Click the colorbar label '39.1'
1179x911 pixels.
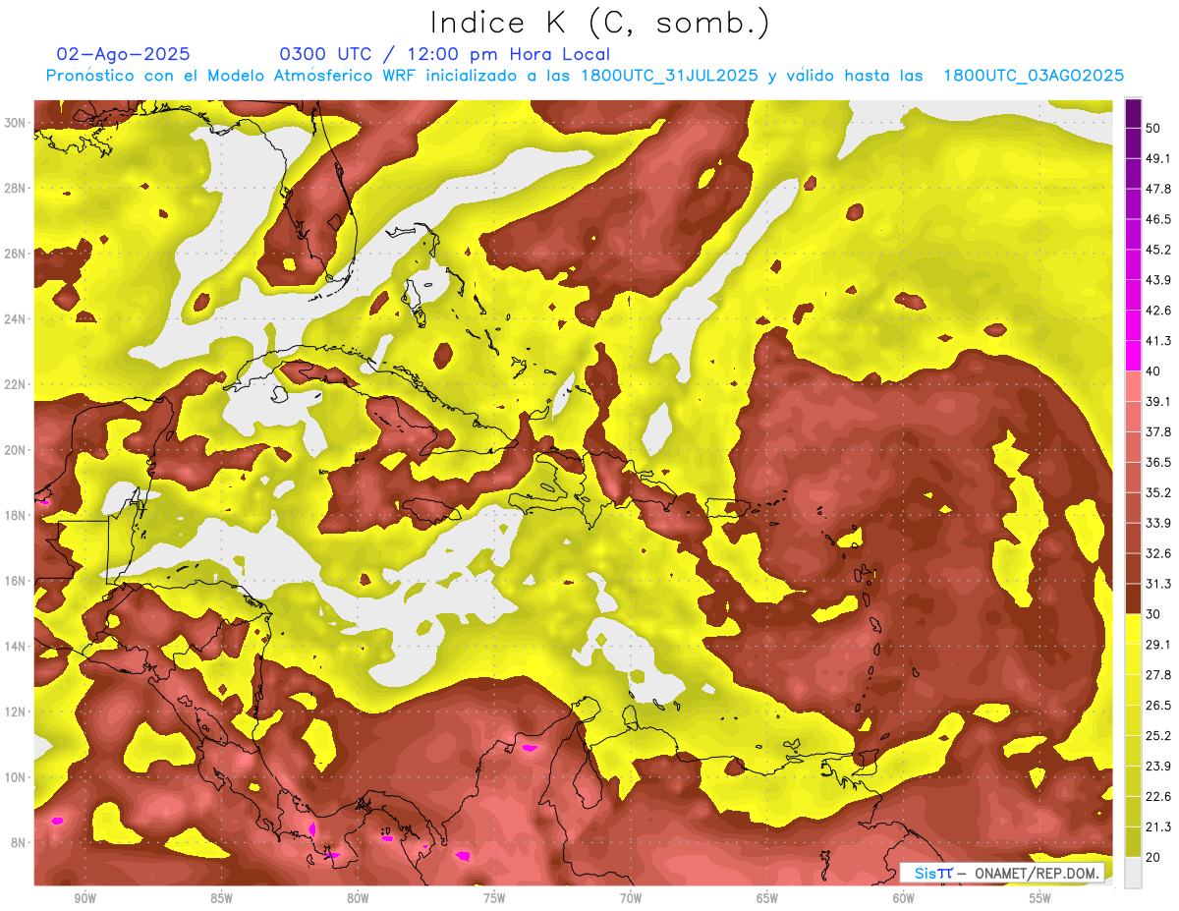click(1157, 401)
